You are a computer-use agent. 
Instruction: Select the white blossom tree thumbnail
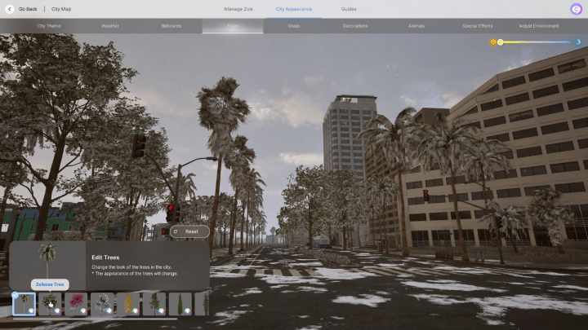click(101, 304)
